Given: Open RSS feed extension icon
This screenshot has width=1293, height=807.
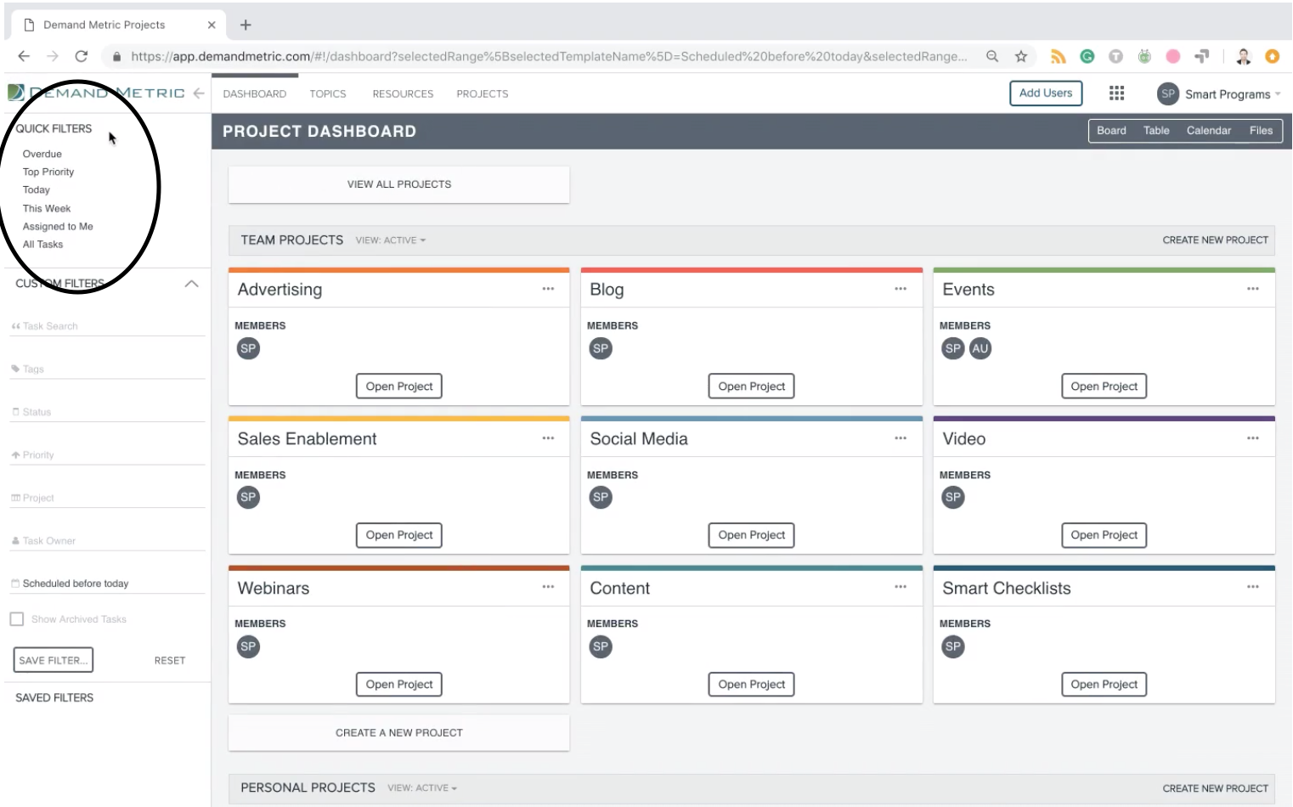Looking at the screenshot, I should tap(1058, 56).
